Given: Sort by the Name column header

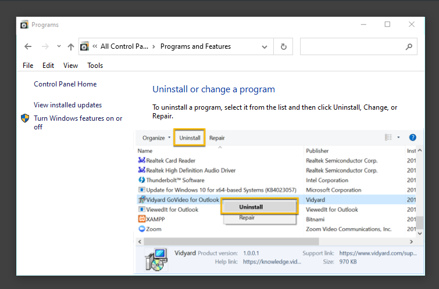Looking at the screenshot, I should point(145,151).
